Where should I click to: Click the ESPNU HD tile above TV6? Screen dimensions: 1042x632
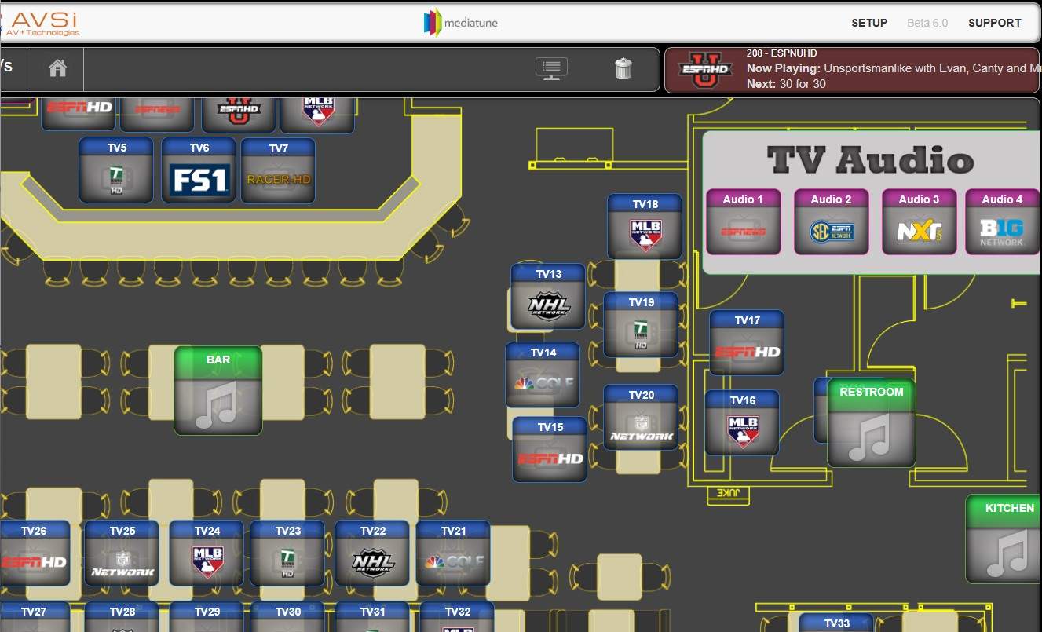(238, 115)
